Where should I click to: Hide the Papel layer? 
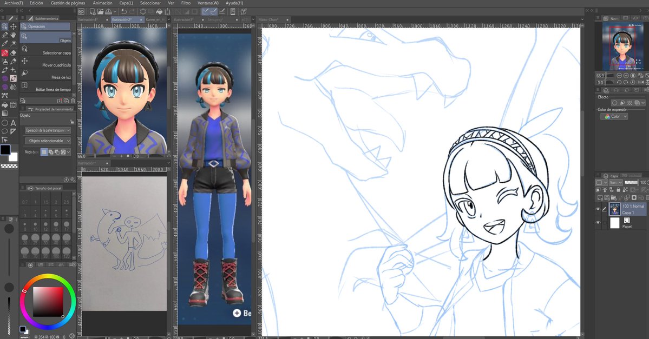(598, 223)
